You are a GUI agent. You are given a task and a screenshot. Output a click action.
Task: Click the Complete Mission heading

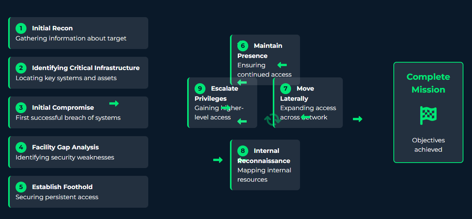pyautogui.click(x=428, y=83)
